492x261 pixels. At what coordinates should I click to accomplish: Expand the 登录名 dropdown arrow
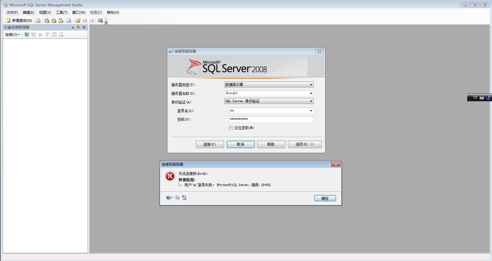click(311, 111)
